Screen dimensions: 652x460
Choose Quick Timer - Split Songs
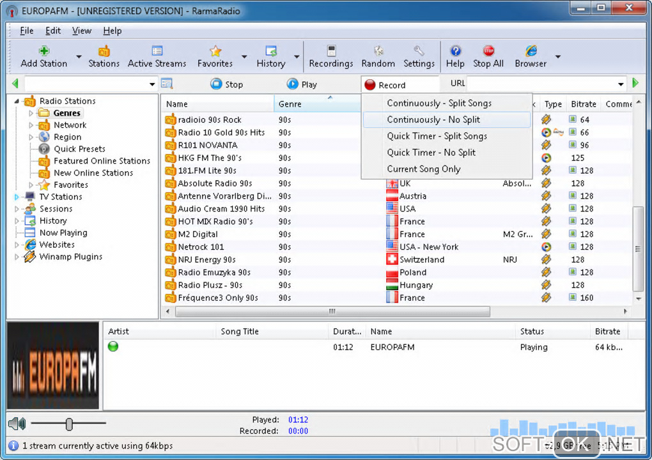pos(447,136)
